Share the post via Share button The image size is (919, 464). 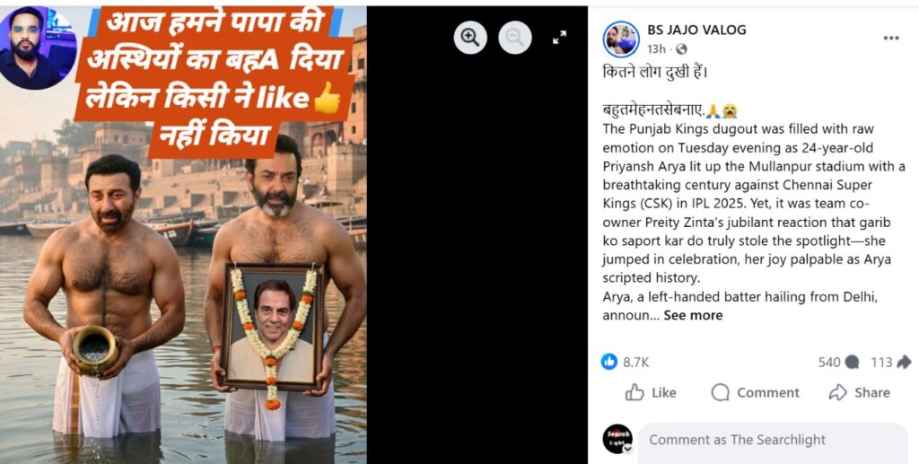pyautogui.click(x=859, y=392)
